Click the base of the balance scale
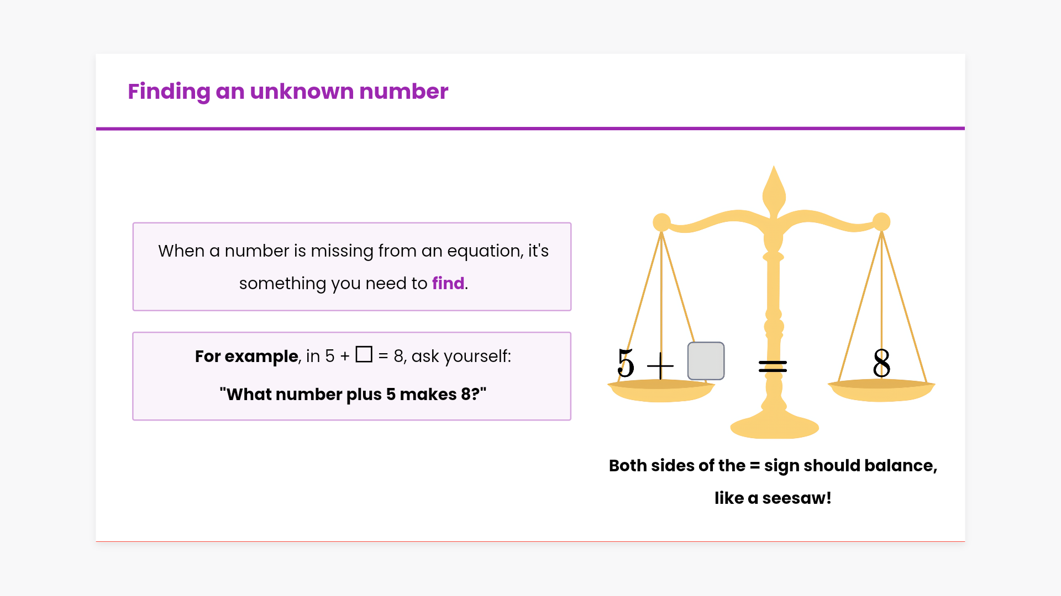 (x=774, y=428)
